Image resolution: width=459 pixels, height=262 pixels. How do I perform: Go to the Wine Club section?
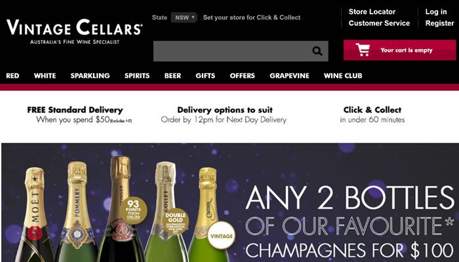[343, 76]
